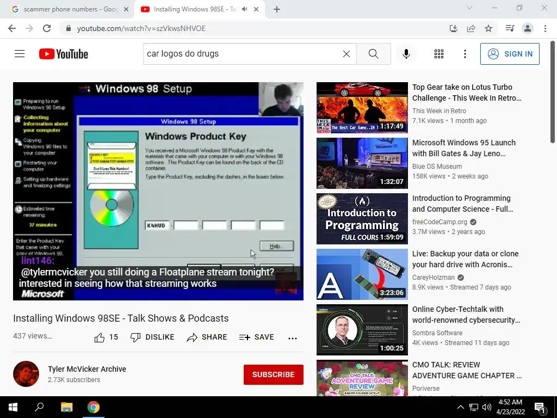
Task: SAVE the video to a playlist
Action: 257,337
